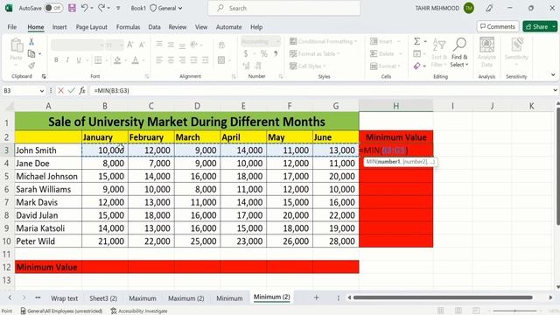The width and height of the screenshot is (560, 315).
Task: Click the Font Color A swatch
Action: pyautogui.click(x=135, y=60)
